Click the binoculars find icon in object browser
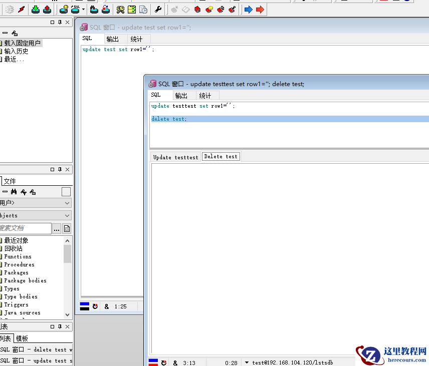This screenshot has width=429, height=366. point(14,192)
